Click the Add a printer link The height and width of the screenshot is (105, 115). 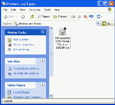coord(21,40)
